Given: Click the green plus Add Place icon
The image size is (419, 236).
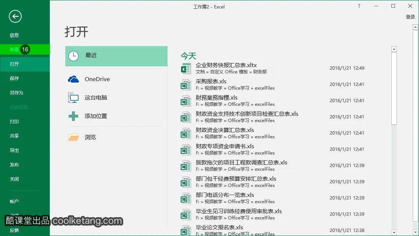Looking at the screenshot, I should [73, 116].
